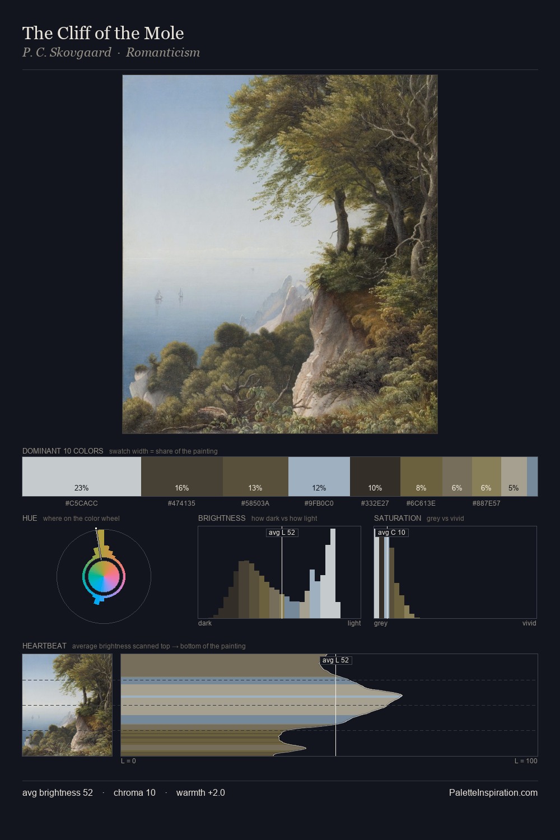The height and width of the screenshot is (840, 560).
Task: Click the L = 100 axis label
Action: 526,761
